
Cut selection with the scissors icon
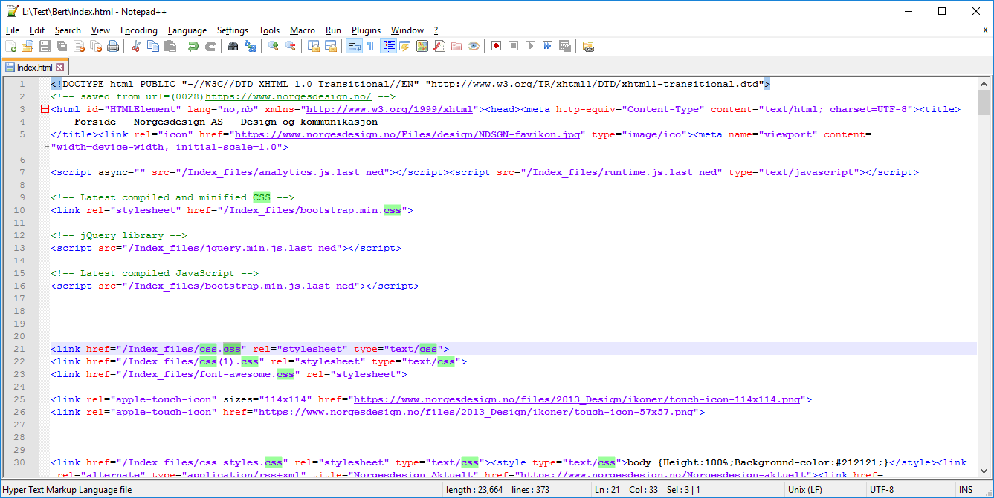coord(136,46)
